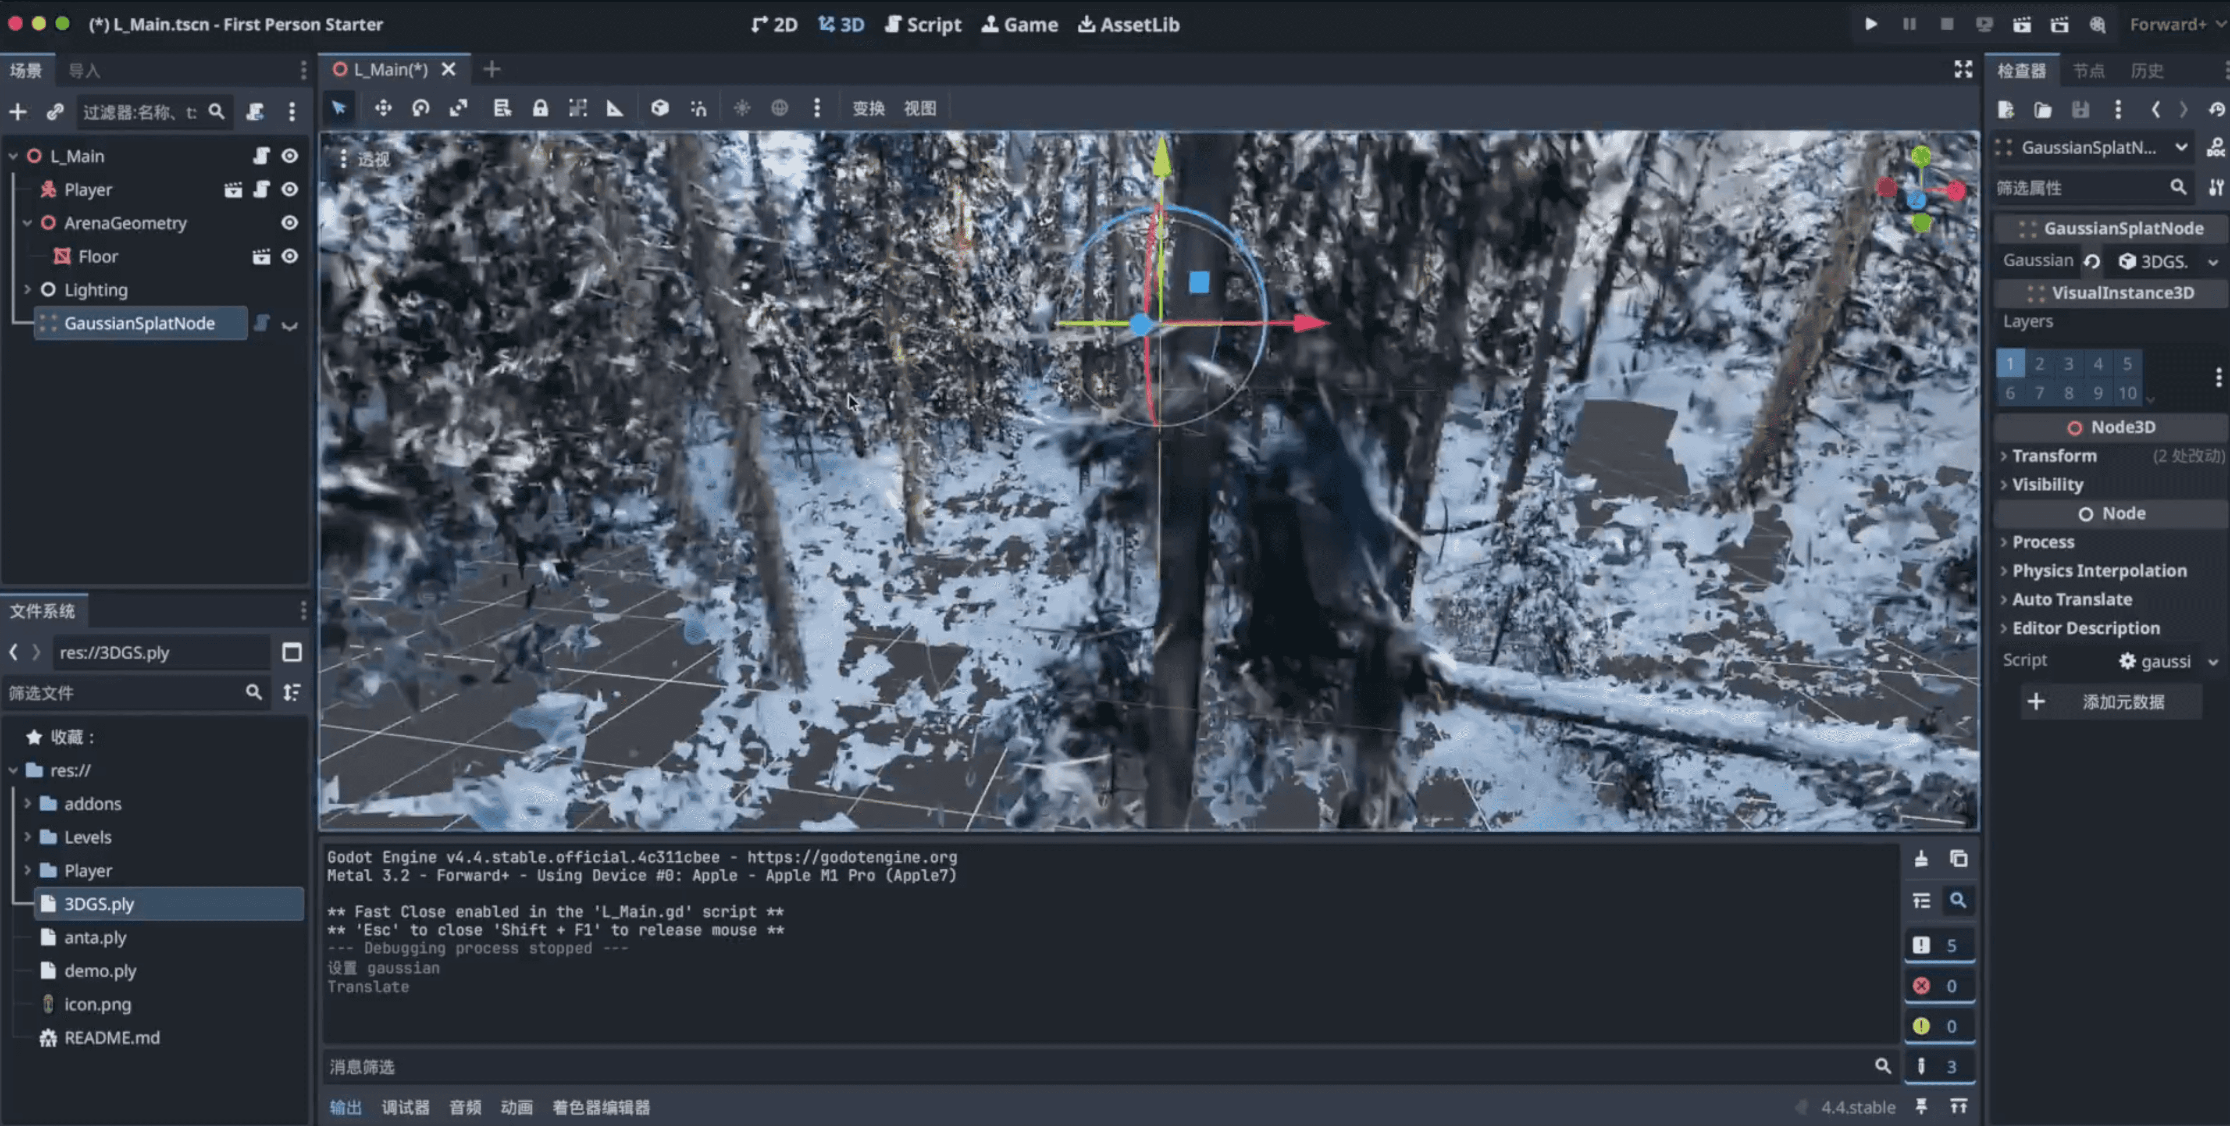Save the resource with the inspector disk icon
Viewport: 2230px width, 1126px height.
click(x=2081, y=109)
